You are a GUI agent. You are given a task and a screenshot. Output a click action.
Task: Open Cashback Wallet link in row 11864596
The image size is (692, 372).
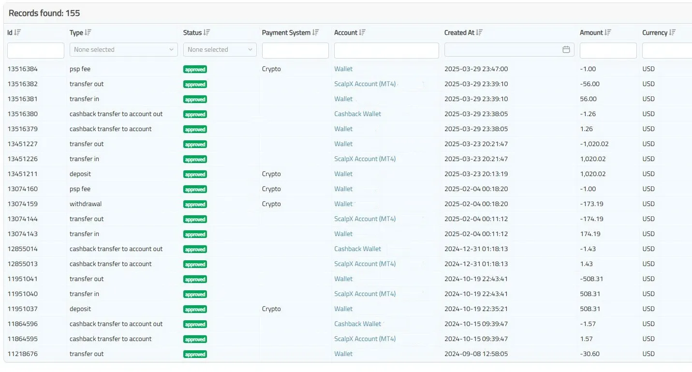point(358,324)
